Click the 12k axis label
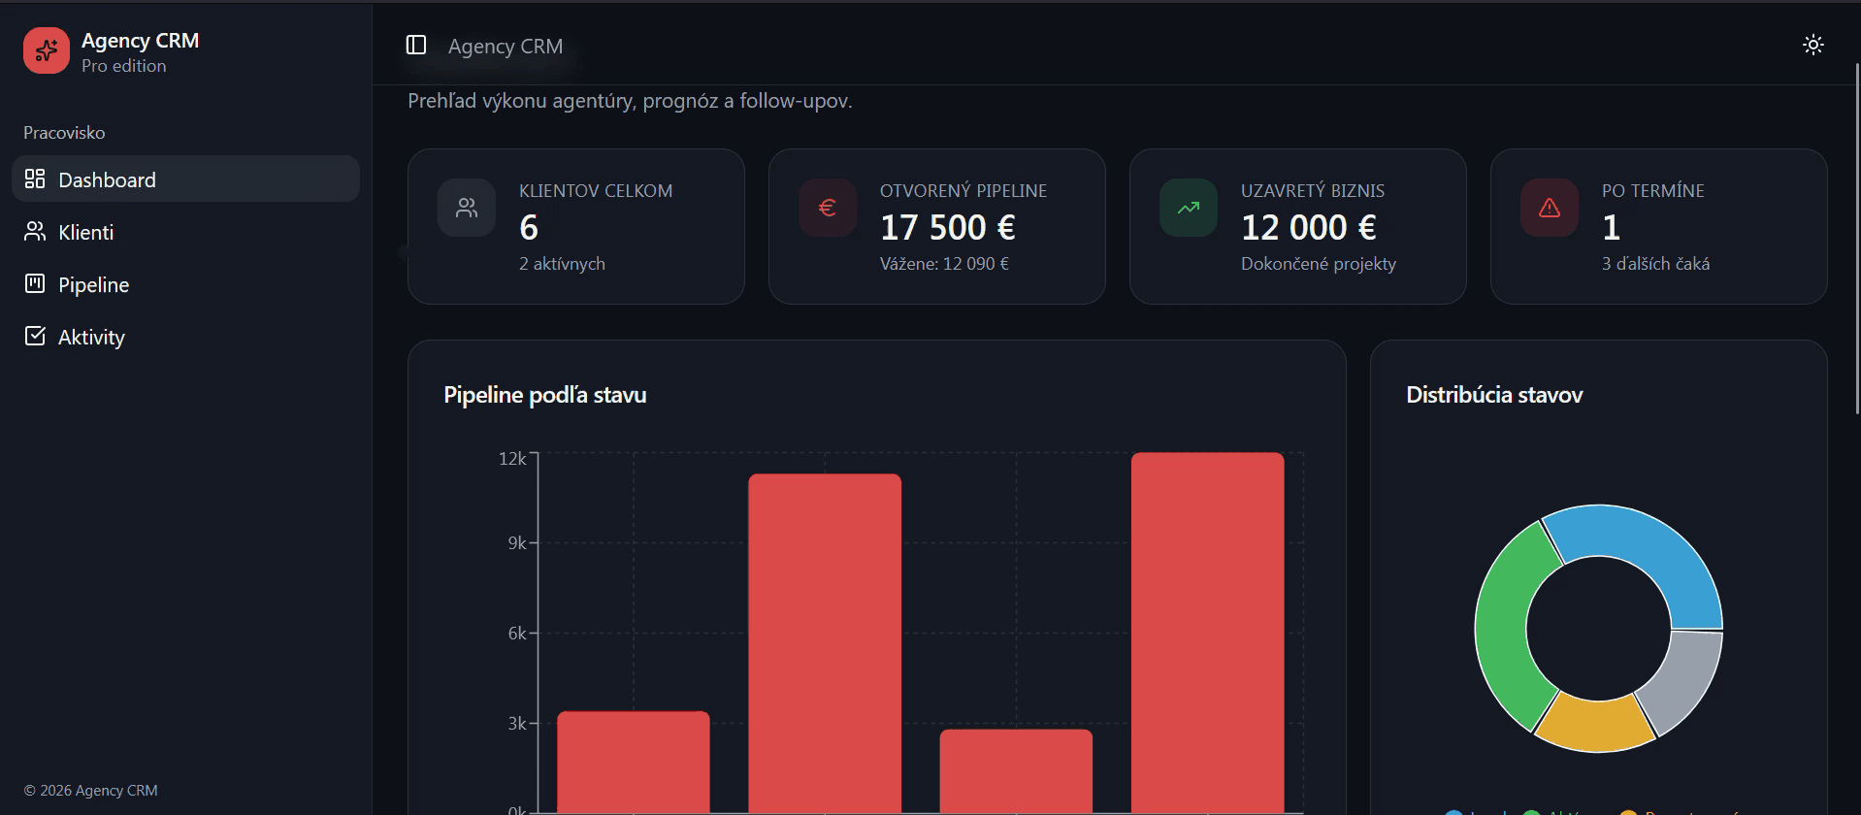 (512, 458)
